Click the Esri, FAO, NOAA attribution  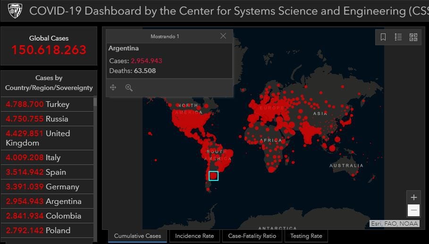coord(394,223)
